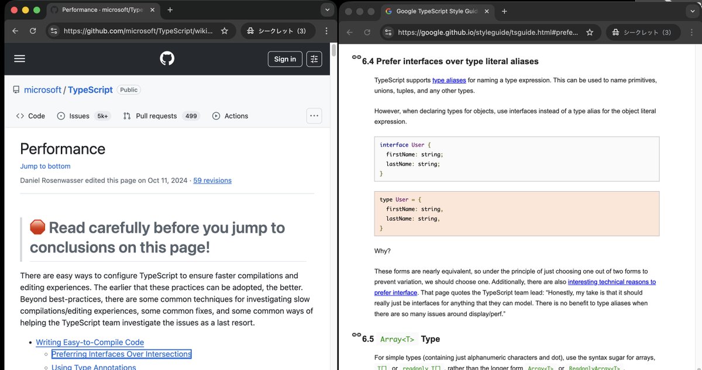Click the anchor link icon beside section 6.5
This screenshot has height=370, width=702.
(356, 335)
